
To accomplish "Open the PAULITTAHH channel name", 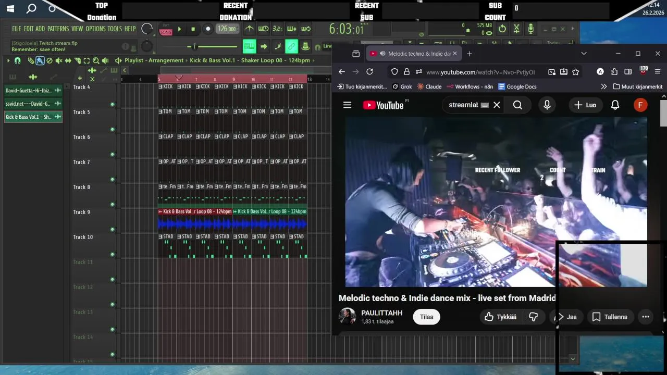I will 382,313.
